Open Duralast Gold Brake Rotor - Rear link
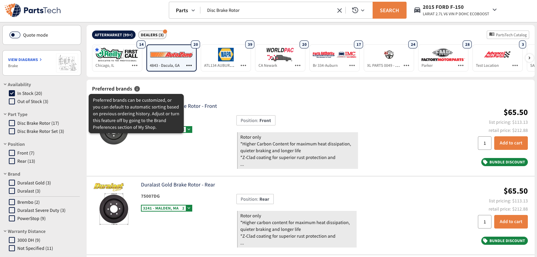 tap(178, 185)
